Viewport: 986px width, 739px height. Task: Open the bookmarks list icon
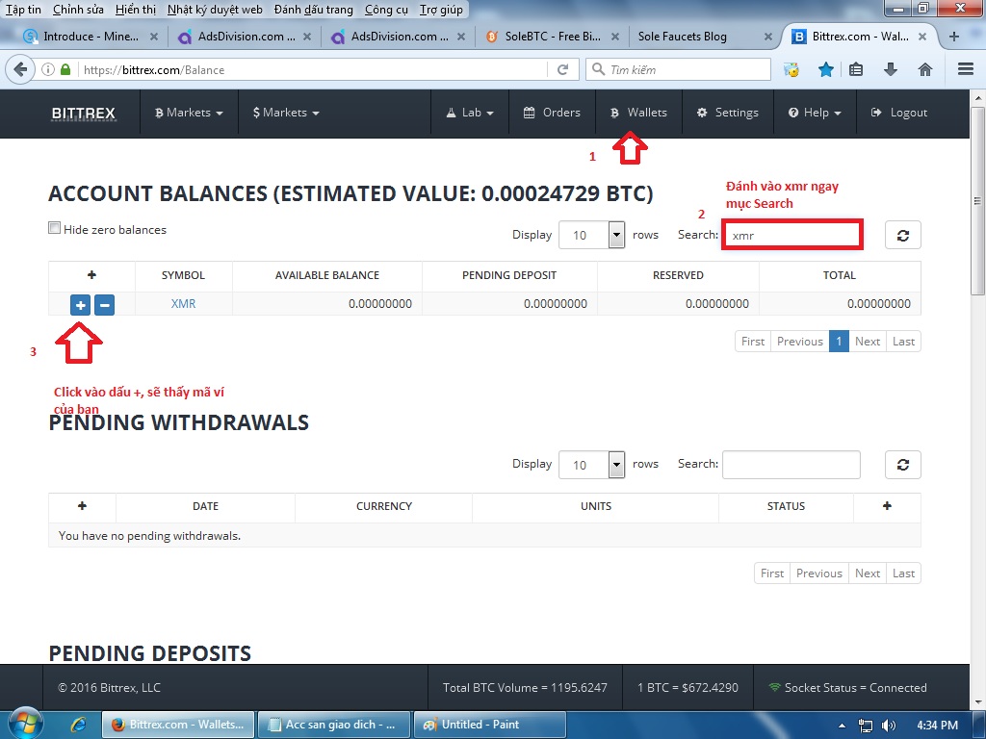coord(856,69)
